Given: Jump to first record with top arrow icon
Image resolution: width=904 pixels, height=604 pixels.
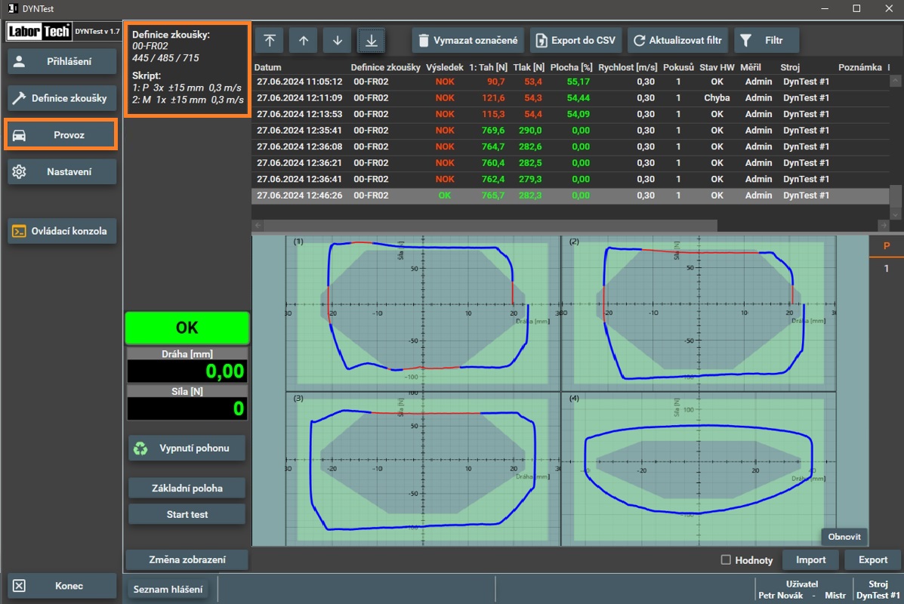Looking at the screenshot, I should [270, 40].
